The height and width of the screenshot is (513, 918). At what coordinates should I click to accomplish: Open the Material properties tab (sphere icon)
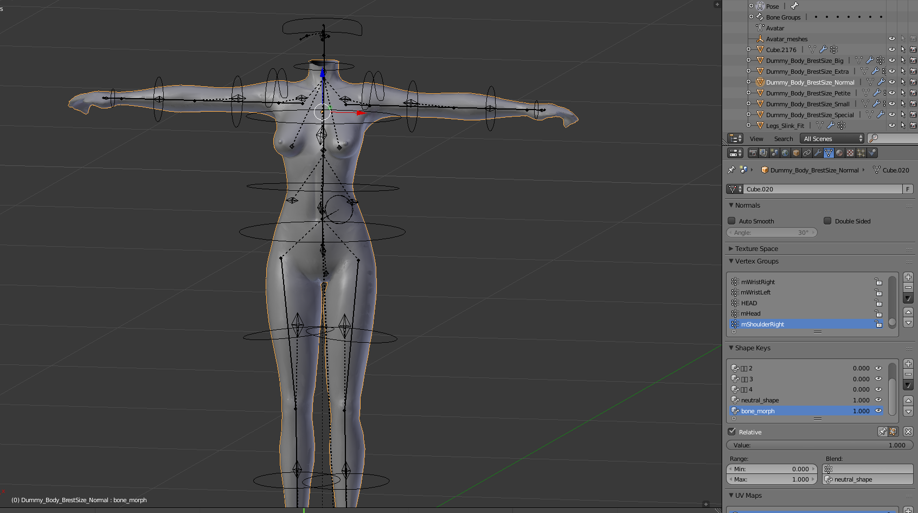(x=839, y=153)
